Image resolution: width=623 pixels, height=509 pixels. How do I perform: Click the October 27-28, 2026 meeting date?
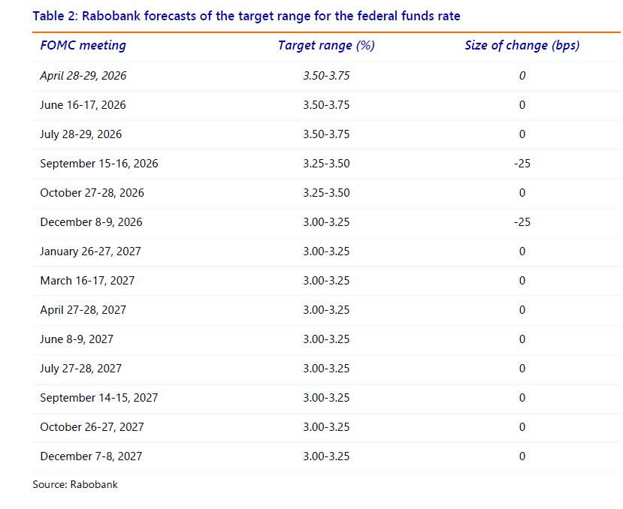(92, 193)
